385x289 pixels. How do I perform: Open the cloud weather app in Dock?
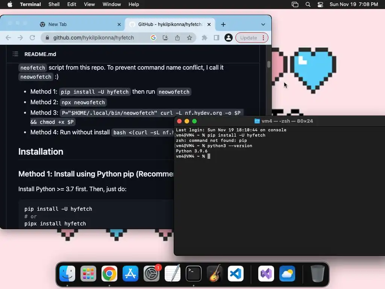(x=287, y=274)
